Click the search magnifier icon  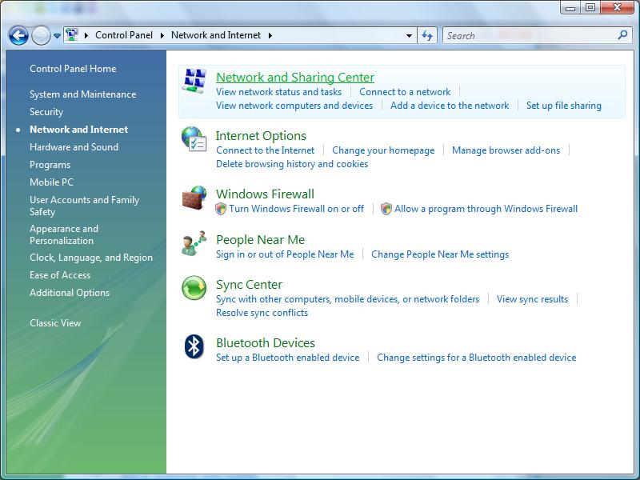(623, 35)
